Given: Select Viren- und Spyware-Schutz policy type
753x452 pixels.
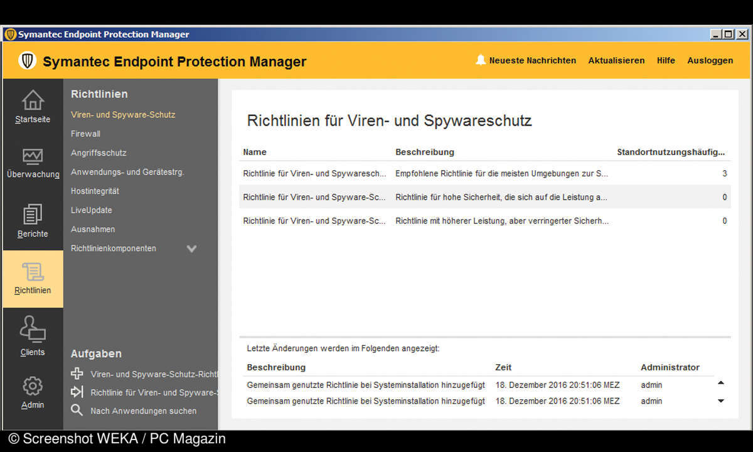Looking at the screenshot, I should point(123,115).
